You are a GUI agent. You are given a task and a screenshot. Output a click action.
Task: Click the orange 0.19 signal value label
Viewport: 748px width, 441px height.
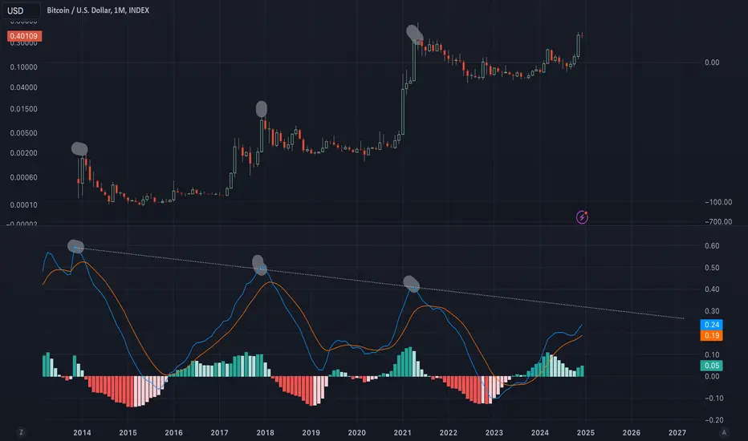[711, 336]
